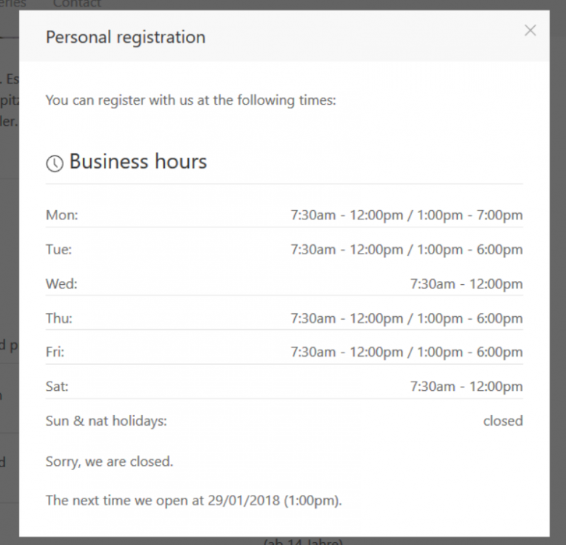
Task: Click the Tue: day label
Action: [x=59, y=249]
